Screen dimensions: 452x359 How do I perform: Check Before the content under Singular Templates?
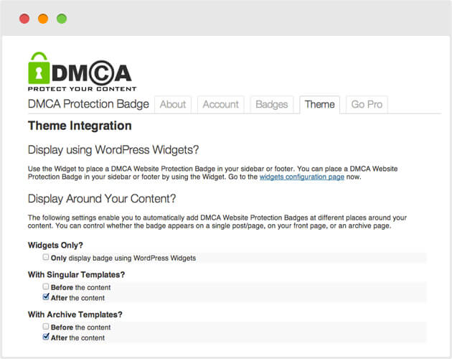(45, 286)
